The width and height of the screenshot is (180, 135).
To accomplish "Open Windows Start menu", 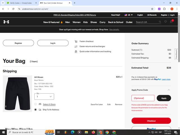I will click(3, 132).
